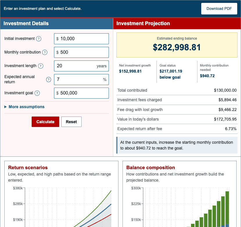Open the Investment length help icon

click(41, 66)
